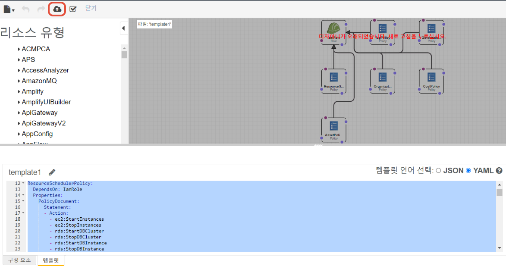
Task: Click the create stack cloud upload icon
Action: coord(57,9)
